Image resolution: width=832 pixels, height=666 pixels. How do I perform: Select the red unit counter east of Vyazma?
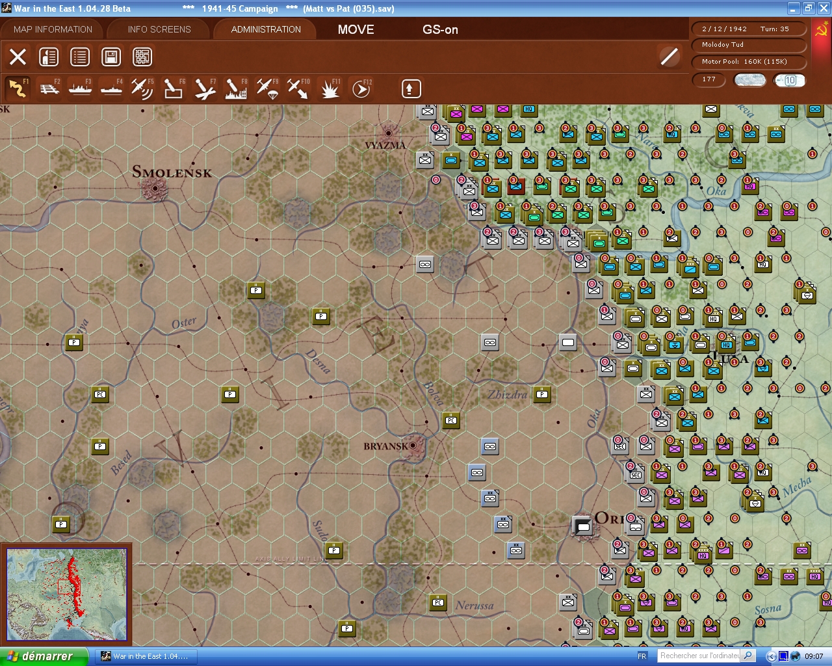pyautogui.click(x=516, y=187)
